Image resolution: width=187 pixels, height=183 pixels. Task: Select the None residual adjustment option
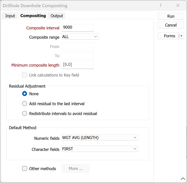point(25,94)
